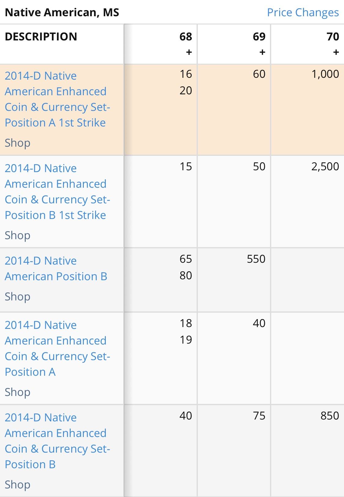
Task: Open Enhanced Coin & Currency Set-Position A link
Action: [57, 348]
